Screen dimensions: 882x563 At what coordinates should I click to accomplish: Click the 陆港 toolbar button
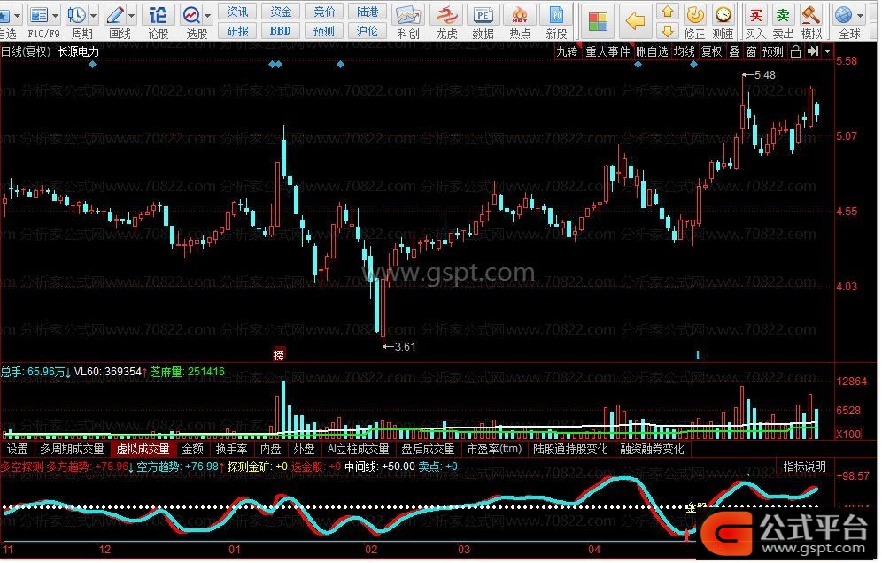coord(367,12)
